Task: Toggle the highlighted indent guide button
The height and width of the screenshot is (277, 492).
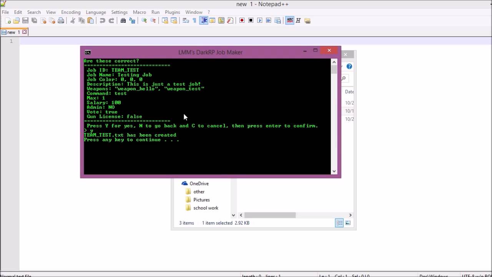Action: tap(204, 21)
